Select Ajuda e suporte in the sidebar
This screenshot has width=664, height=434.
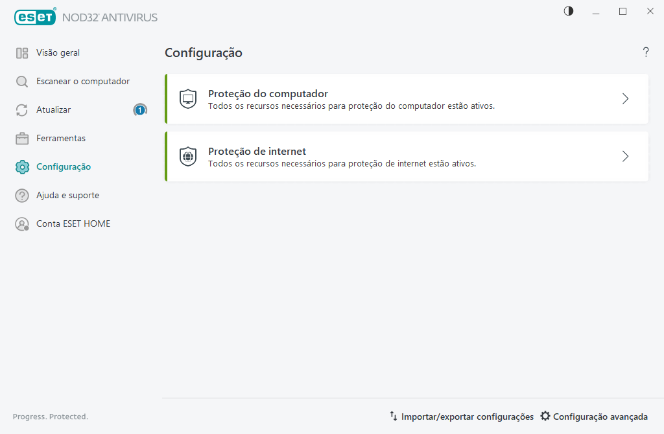(x=68, y=195)
